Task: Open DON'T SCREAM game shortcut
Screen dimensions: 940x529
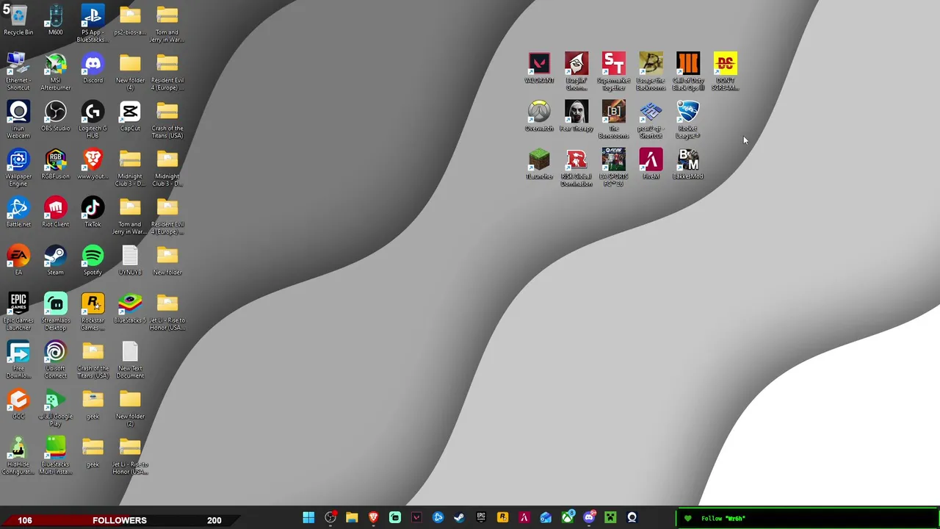Action: coord(726,71)
